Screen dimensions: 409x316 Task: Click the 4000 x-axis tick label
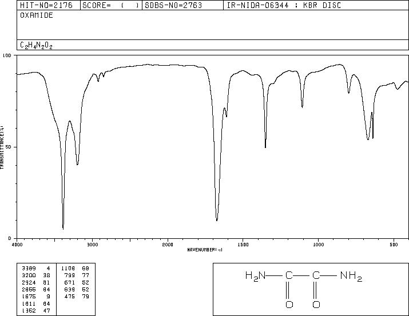click(x=17, y=245)
